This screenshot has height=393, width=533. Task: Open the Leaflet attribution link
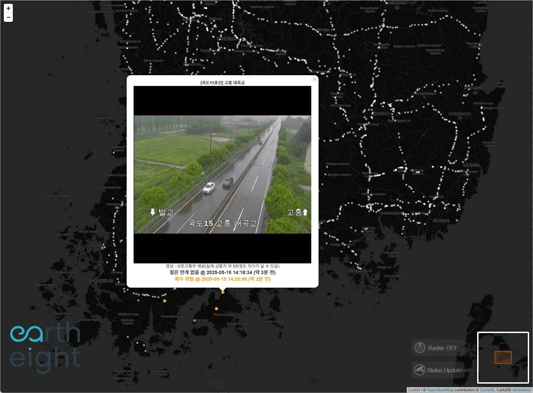(x=414, y=390)
